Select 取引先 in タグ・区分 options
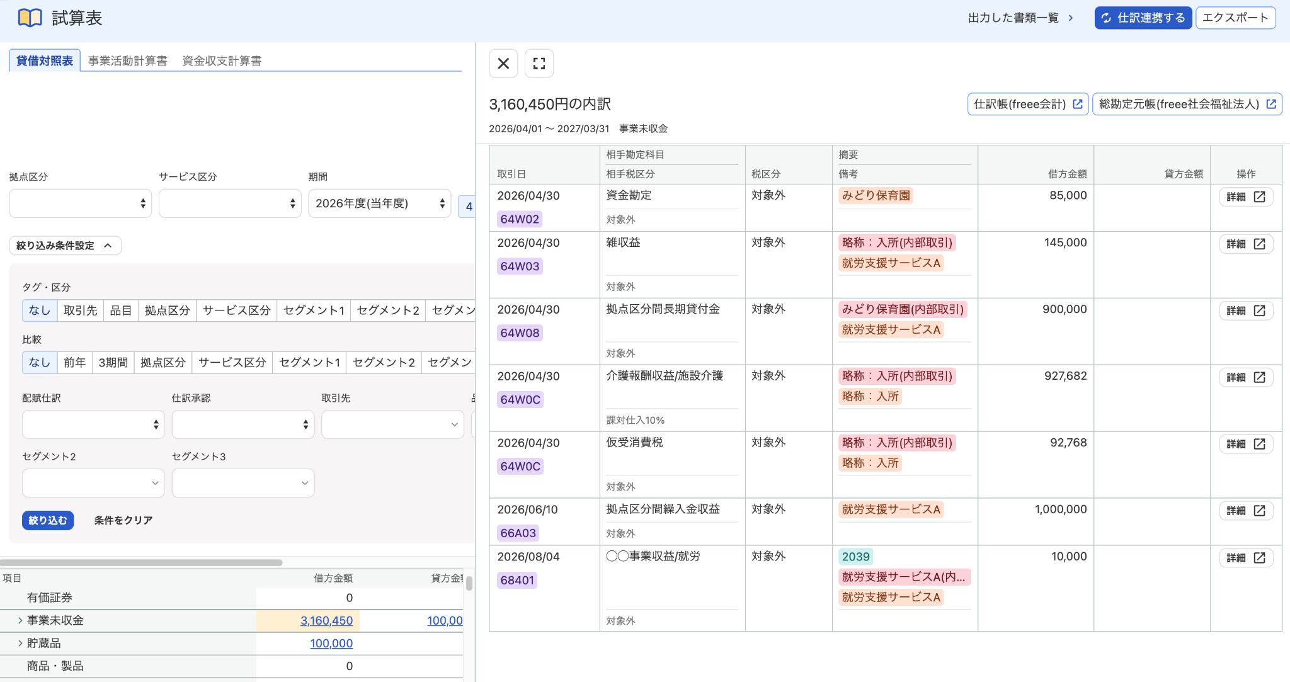 click(x=81, y=310)
